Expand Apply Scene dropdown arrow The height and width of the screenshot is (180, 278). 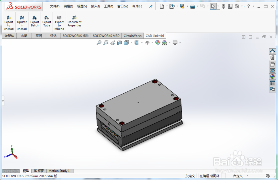pos(170,43)
